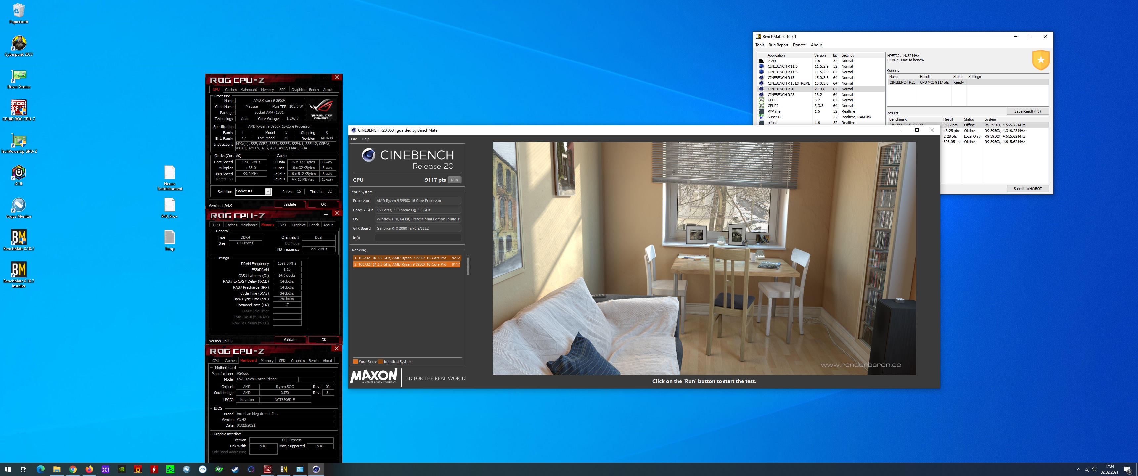The image size is (1138, 476).
Task: Select highlighted ranking entry scoring 9117
Action: (407, 264)
